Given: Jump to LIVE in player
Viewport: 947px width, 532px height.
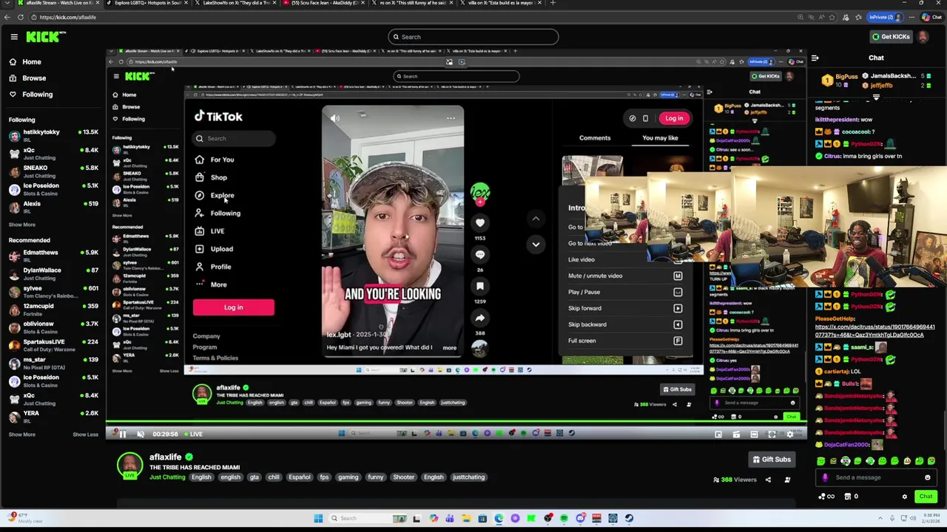Looking at the screenshot, I should pyautogui.click(x=194, y=434).
